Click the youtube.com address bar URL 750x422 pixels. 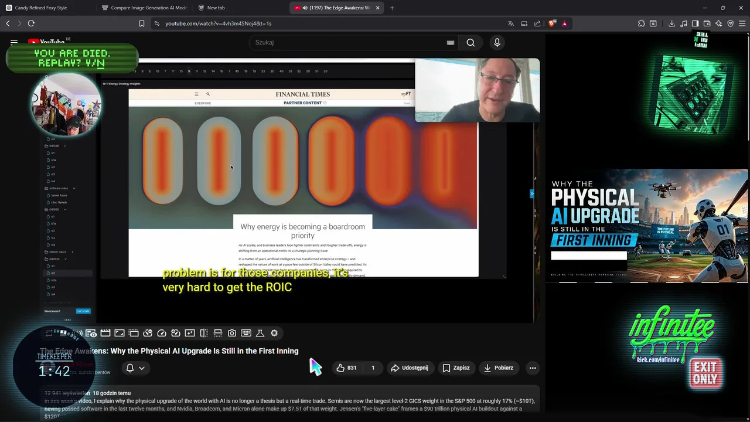click(218, 23)
